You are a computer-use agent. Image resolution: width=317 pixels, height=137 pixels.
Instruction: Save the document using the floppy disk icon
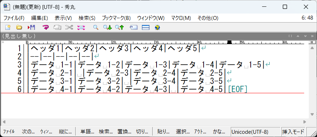tap(31, 27)
